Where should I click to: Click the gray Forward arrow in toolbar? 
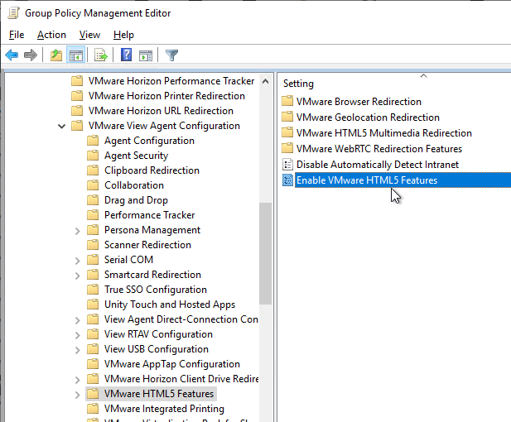tap(31, 55)
